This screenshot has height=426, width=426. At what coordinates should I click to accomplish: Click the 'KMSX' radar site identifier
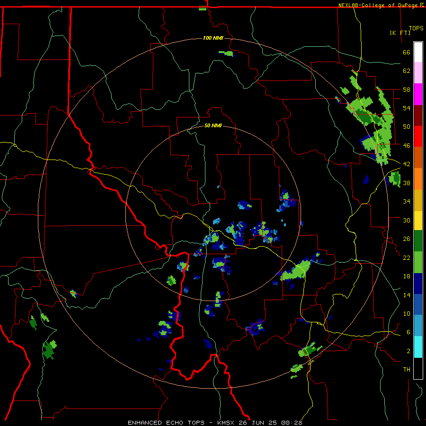225,423
